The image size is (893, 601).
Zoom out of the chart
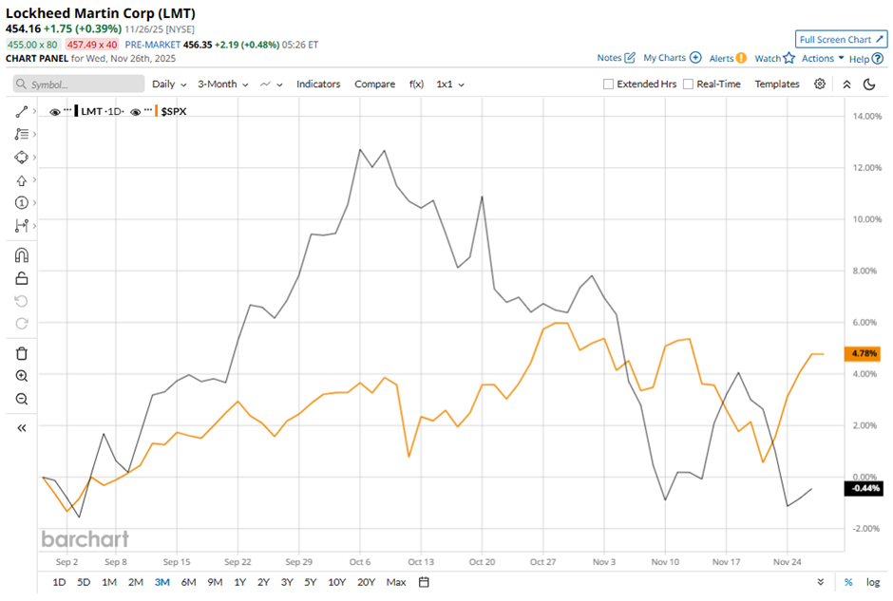[x=22, y=399]
